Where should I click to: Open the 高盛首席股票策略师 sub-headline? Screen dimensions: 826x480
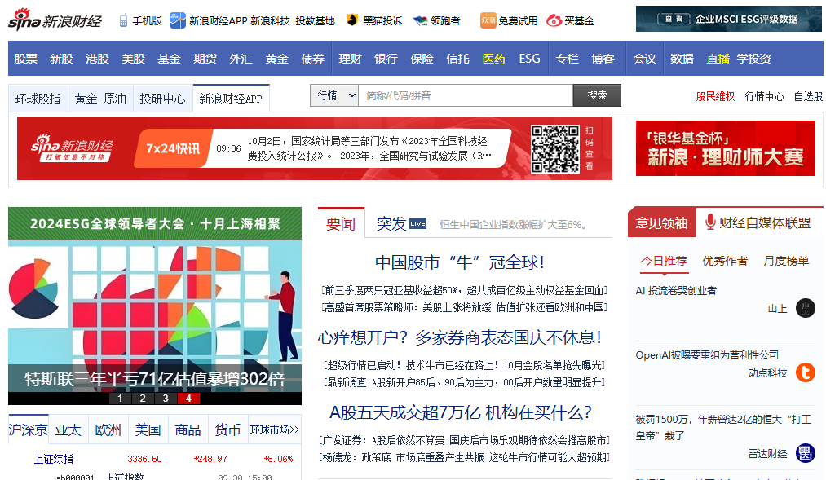click(464, 307)
